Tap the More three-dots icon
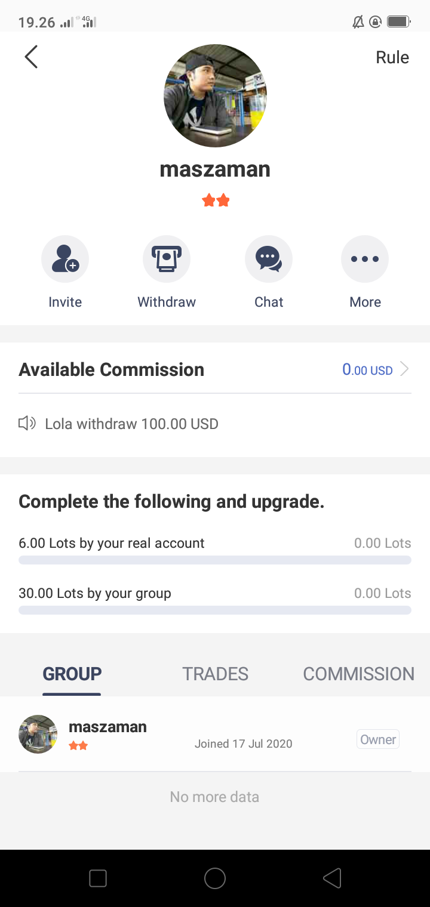The height and width of the screenshot is (907, 430). (365, 259)
